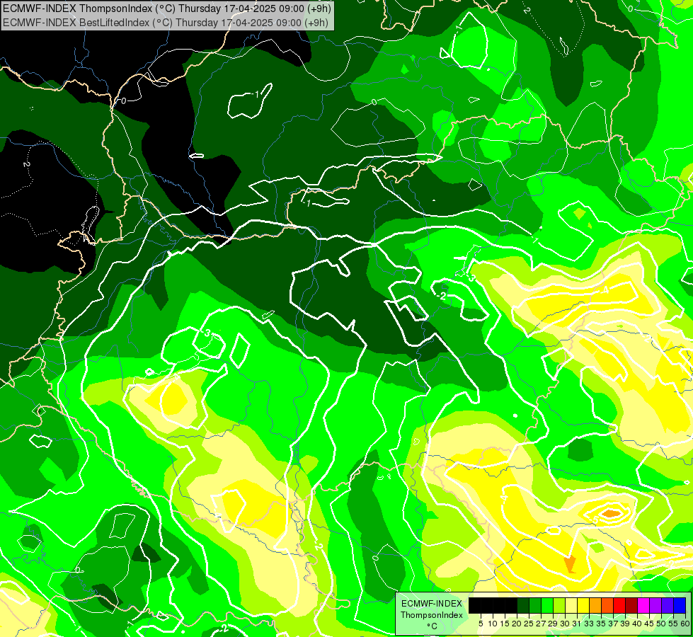Click the legend tick value 25
This screenshot has width=693, height=637.
click(x=529, y=624)
